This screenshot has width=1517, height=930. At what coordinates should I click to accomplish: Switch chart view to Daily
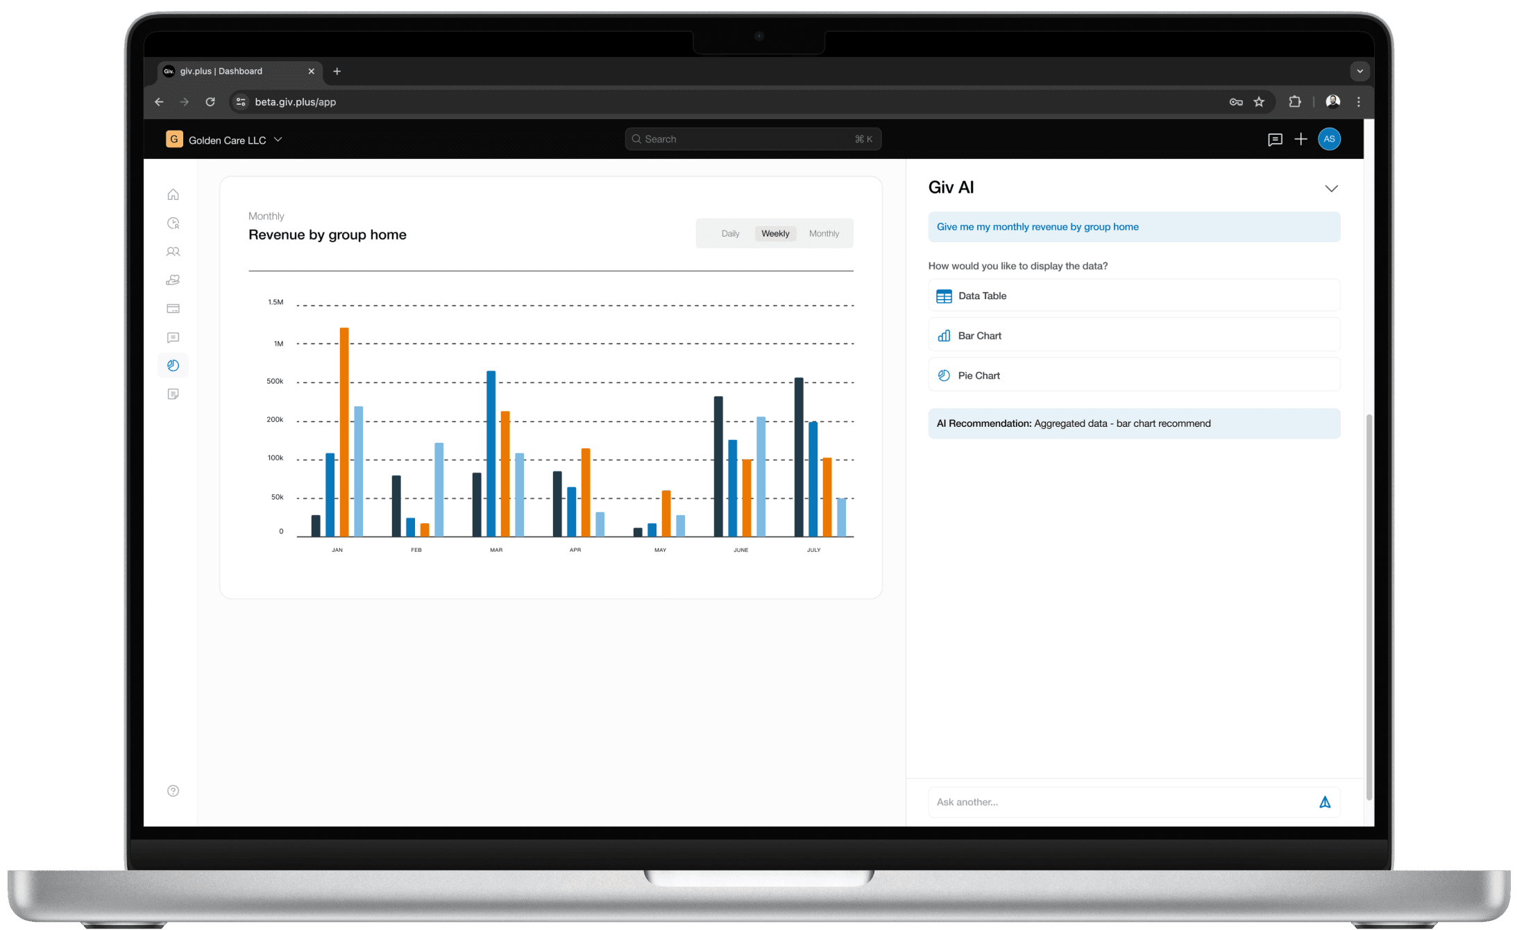point(730,233)
